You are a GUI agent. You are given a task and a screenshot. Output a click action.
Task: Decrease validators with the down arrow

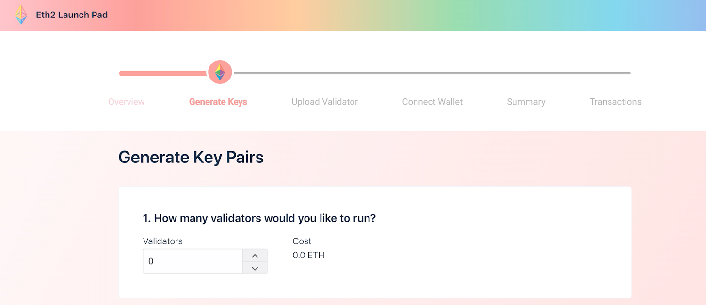[x=255, y=268]
